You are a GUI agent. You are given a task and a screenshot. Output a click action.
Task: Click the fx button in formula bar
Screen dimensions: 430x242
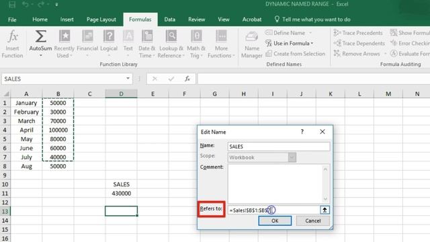coord(187,79)
